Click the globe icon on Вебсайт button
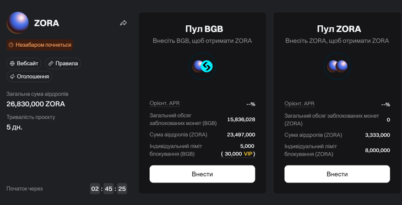This screenshot has height=205, width=402. point(12,63)
